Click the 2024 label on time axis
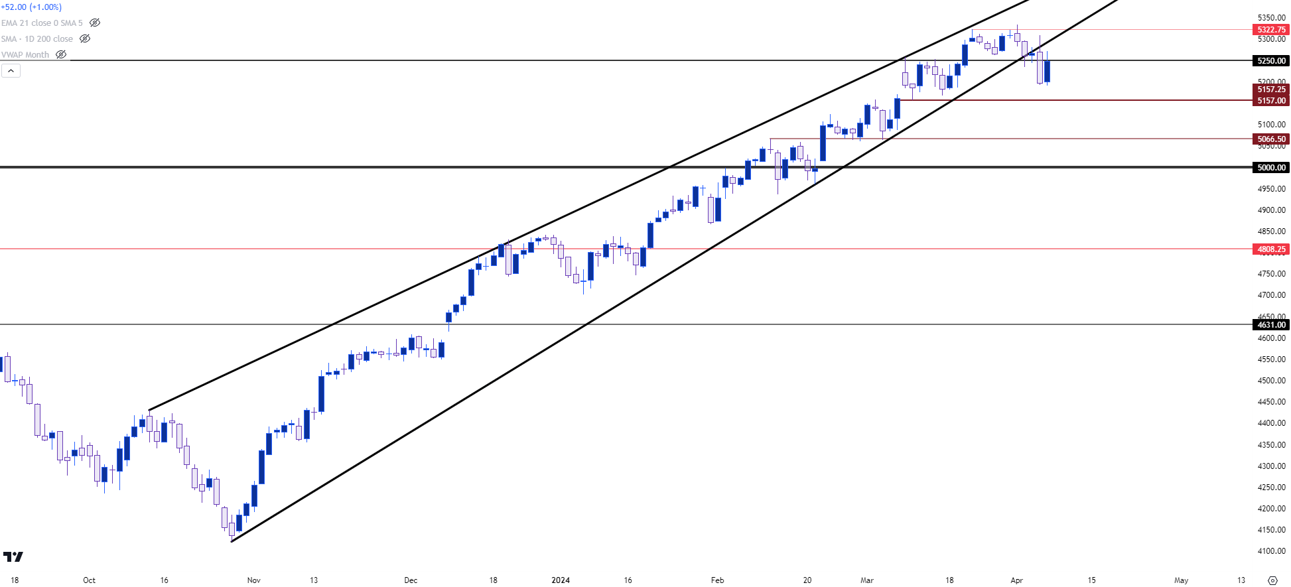The height and width of the screenshot is (587, 1291). click(x=561, y=580)
